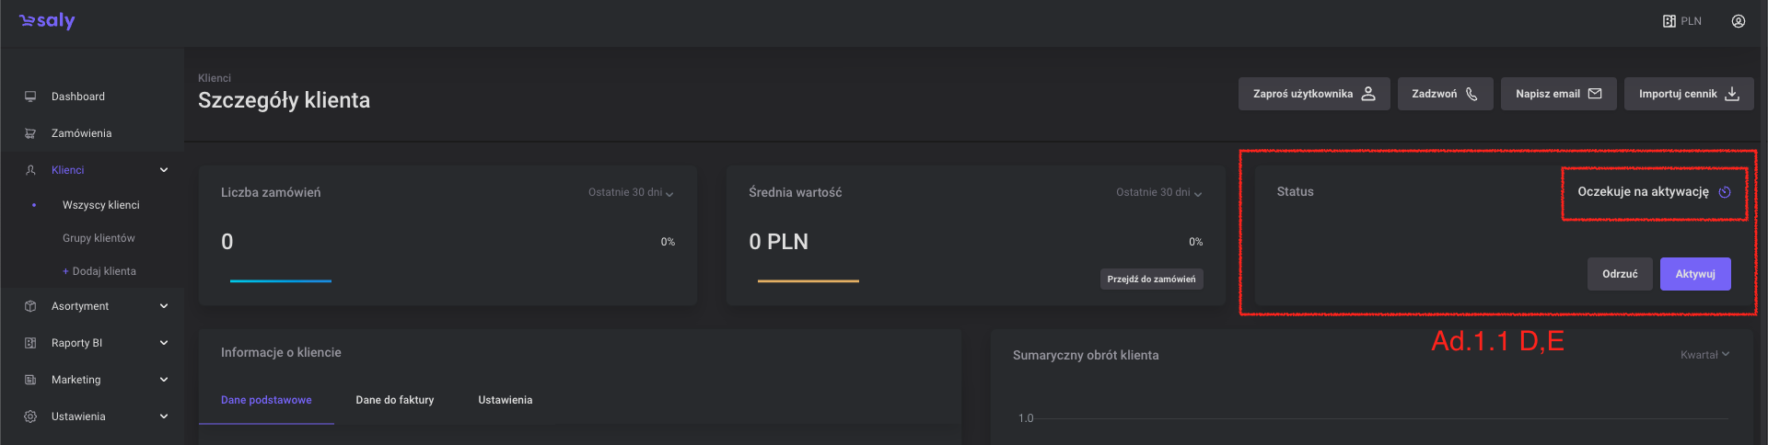Expand the Raporty BI menu chevron
1768x445 pixels.
(164, 343)
